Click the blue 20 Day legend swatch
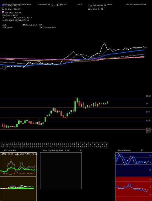 coord(3,5)
